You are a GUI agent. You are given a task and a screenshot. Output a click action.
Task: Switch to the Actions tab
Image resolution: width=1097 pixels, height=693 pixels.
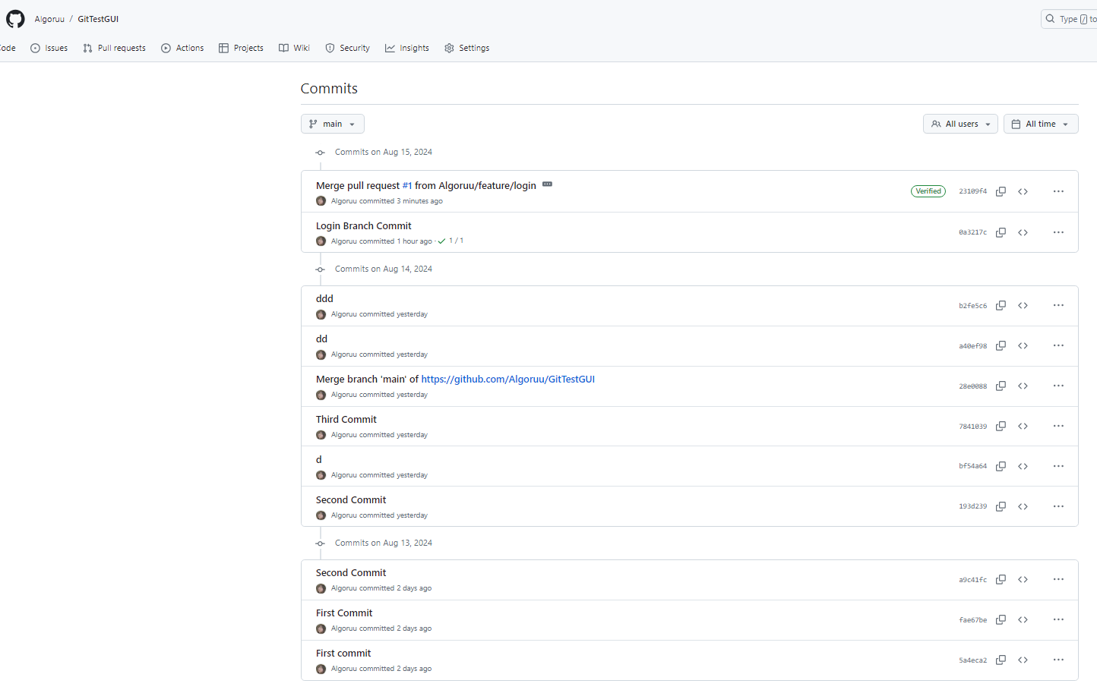(182, 48)
